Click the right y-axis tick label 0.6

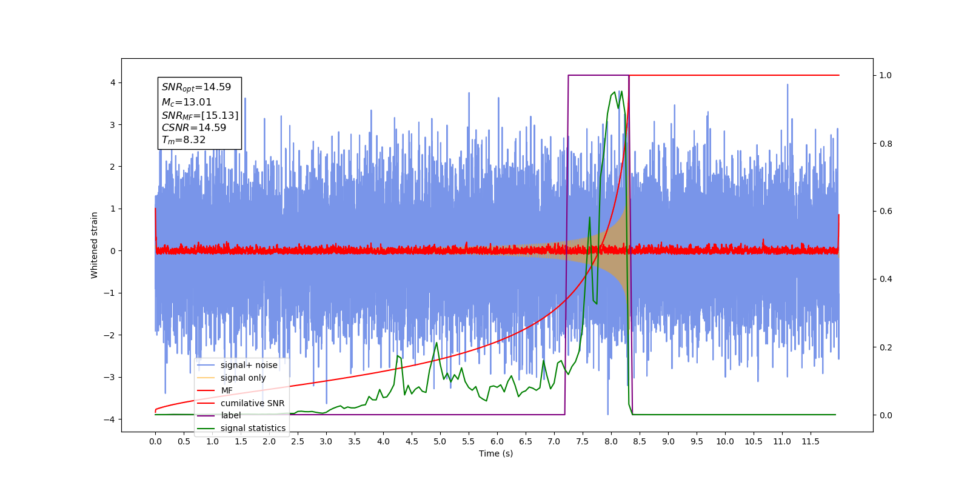(886, 212)
